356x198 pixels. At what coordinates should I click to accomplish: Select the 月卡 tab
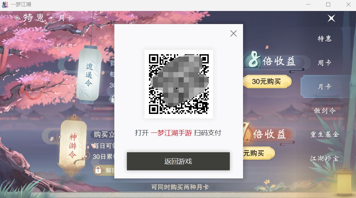click(x=325, y=86)
